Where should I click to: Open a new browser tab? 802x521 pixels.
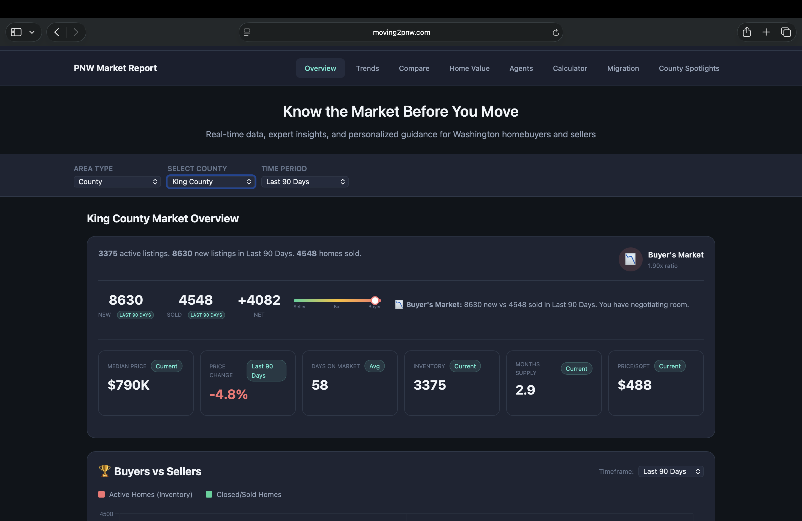(x=766, y=32)
